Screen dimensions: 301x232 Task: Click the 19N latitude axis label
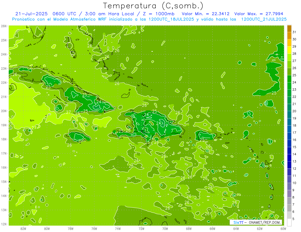(4, 125)
